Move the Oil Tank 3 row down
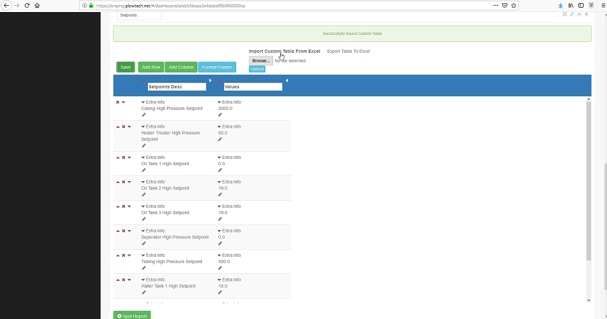The width and height of the screenshot is (607, 319). coord(129,207)
